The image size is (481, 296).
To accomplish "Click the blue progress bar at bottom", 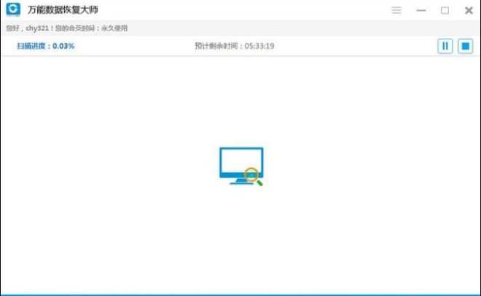I will [240, 295].
